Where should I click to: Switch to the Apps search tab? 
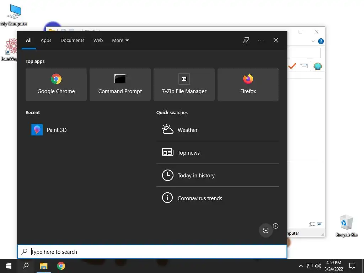point(46,40)
